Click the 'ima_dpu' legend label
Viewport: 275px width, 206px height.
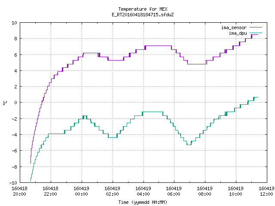(238, 33)
